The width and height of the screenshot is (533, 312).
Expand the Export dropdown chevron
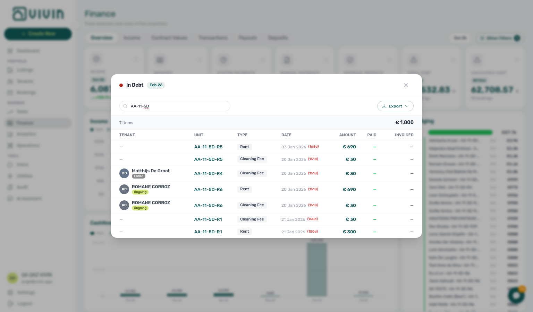[407, 106]
